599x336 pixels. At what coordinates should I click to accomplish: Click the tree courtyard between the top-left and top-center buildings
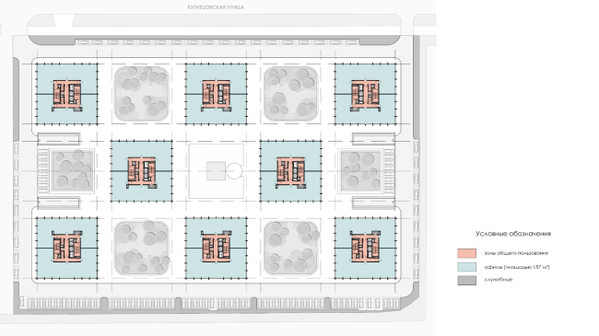[142, 94]
